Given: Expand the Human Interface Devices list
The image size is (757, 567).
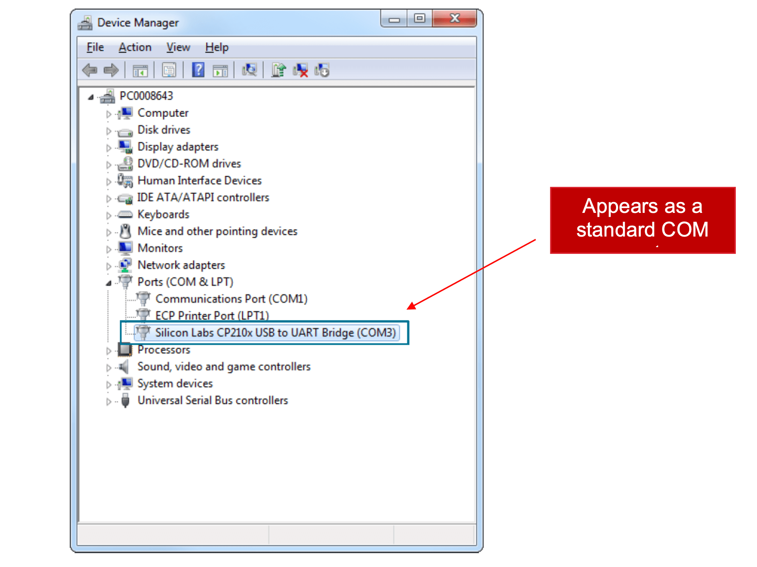Looking at the screenshot, I should point(108,181).
